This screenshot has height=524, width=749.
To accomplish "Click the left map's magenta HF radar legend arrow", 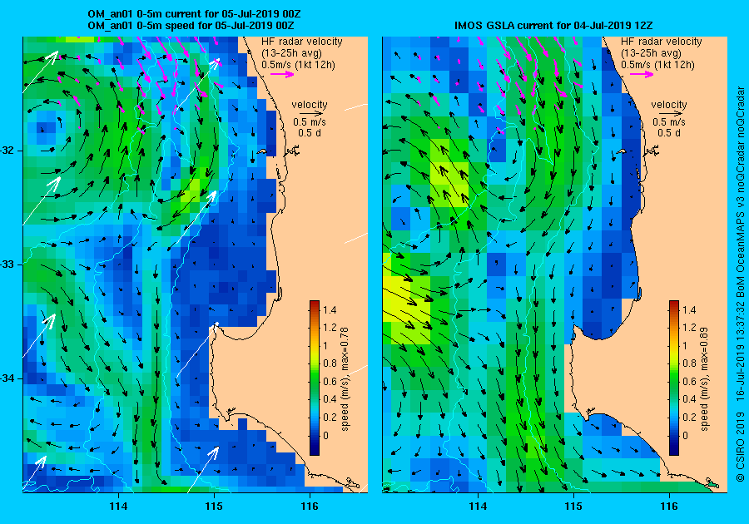I will 282,74.
